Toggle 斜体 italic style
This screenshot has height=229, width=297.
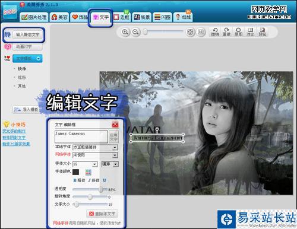pos(93,180)
